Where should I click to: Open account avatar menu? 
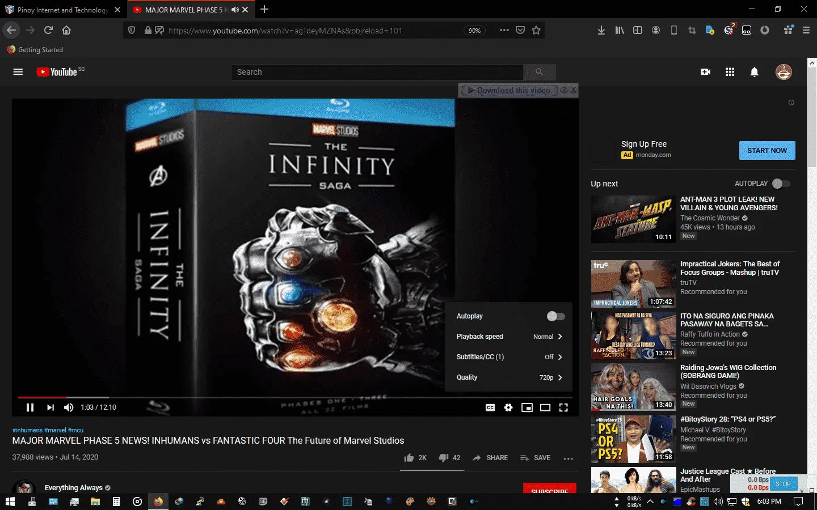(x=784, y=72)
